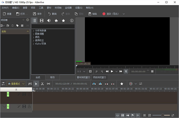Set zone out point in monitor

coord(102,72)
